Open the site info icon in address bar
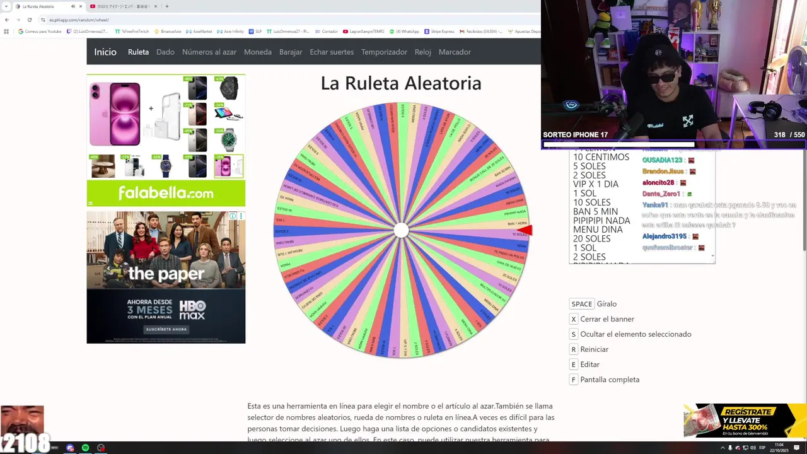807x454 pixels. pos(43,20)
